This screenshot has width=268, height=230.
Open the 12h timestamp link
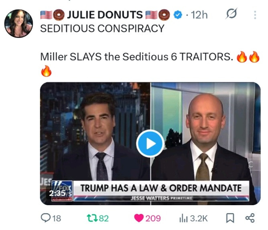(x=199, y=15)
